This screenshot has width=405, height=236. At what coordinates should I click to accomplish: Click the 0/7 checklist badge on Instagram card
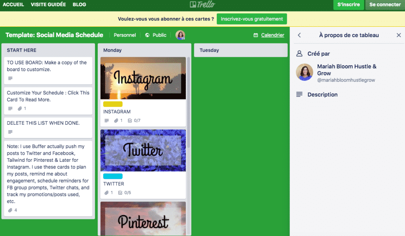134,120
